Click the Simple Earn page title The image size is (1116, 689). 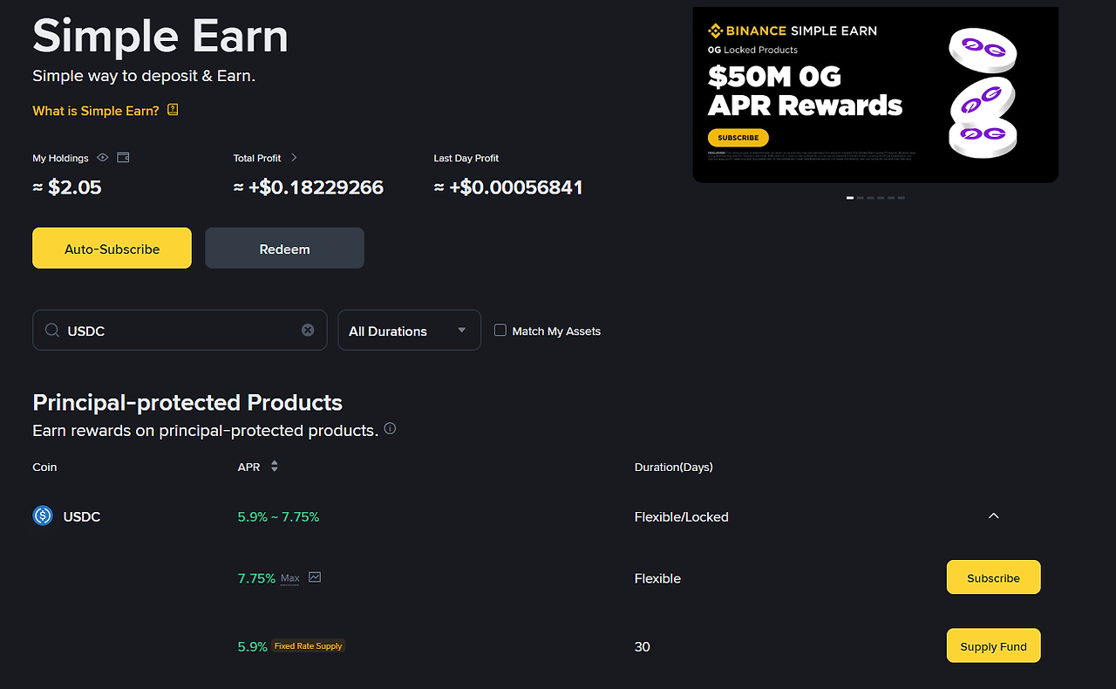160,36
